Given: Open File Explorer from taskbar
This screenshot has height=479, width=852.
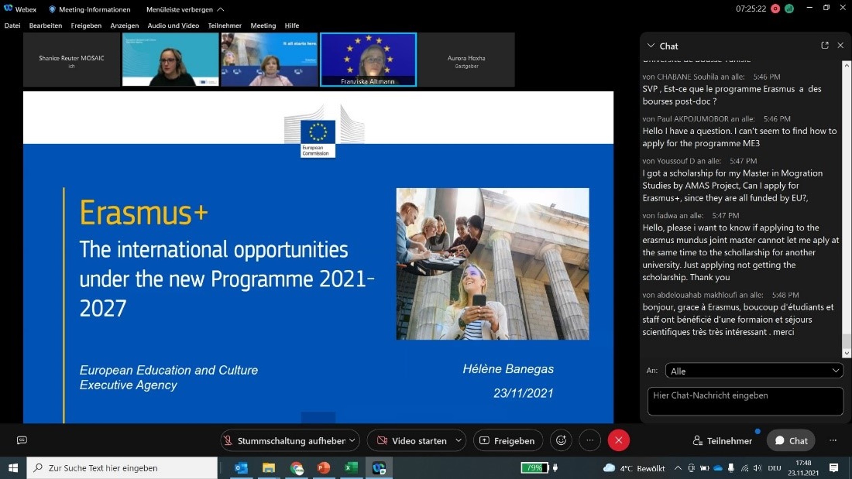Looking at the screenshot, I should (269, 468).
